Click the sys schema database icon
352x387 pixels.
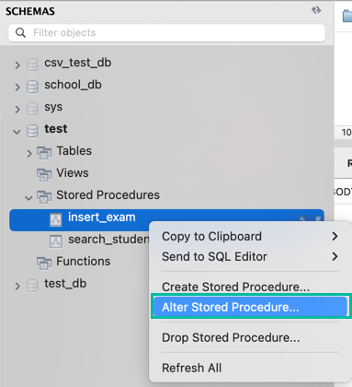tap(32, 109)
